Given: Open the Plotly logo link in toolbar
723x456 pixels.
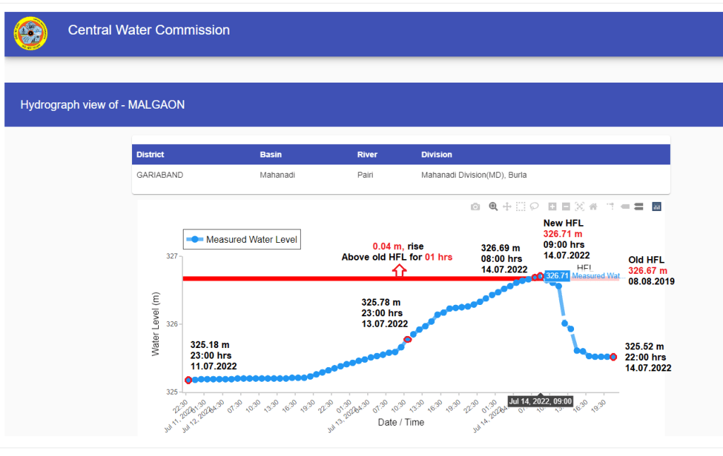Looking at the screenshot, I should click(x=657, y=207).
